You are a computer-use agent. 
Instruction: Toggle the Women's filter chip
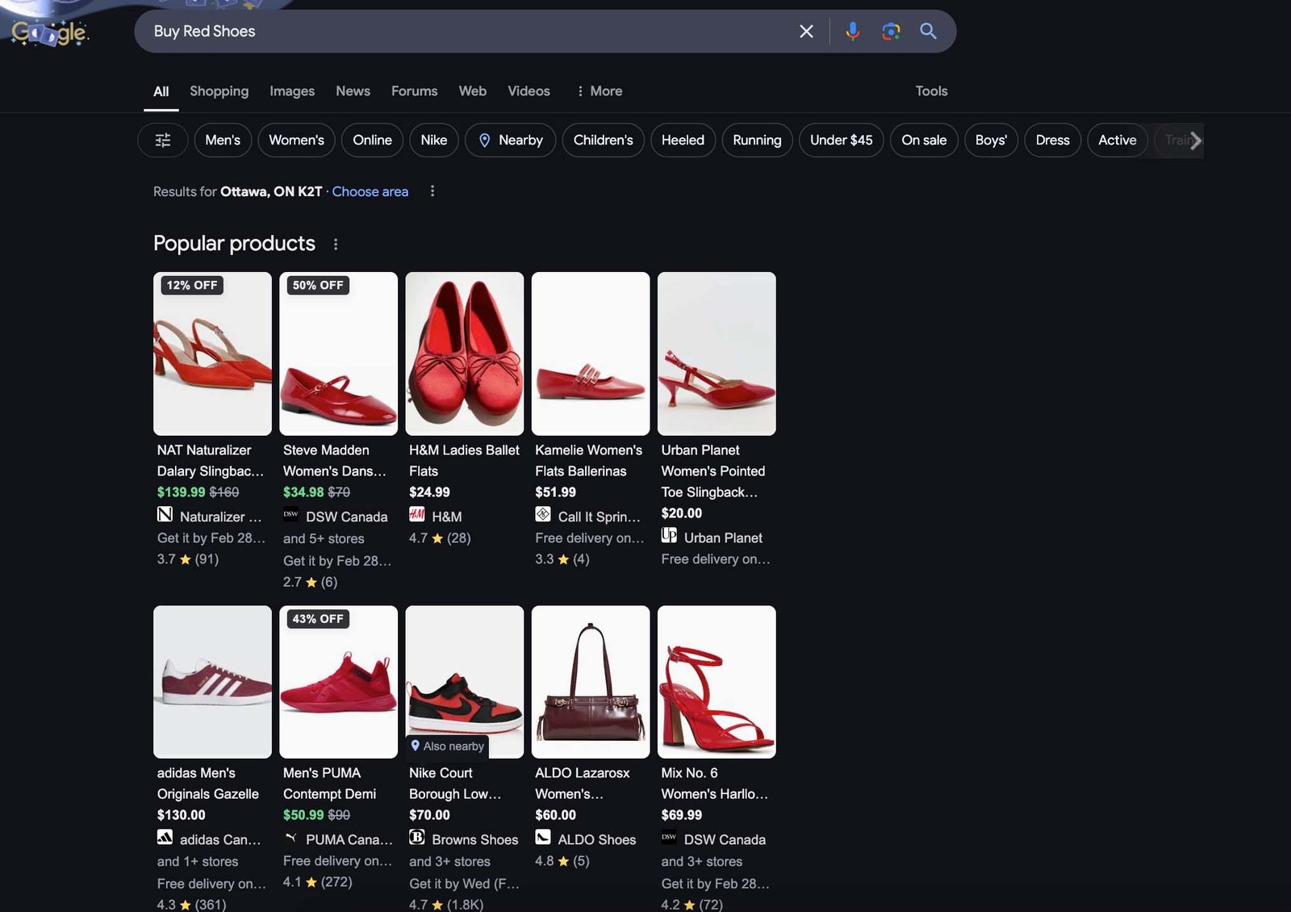point(296,140)
